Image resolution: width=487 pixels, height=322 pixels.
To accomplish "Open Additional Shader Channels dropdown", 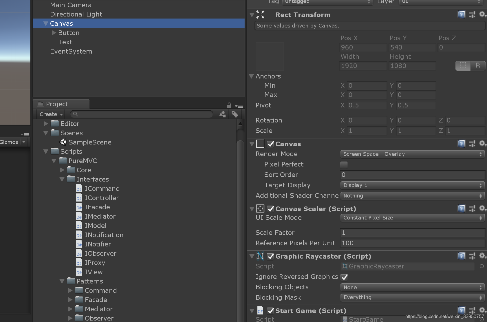I will (413, 196).
